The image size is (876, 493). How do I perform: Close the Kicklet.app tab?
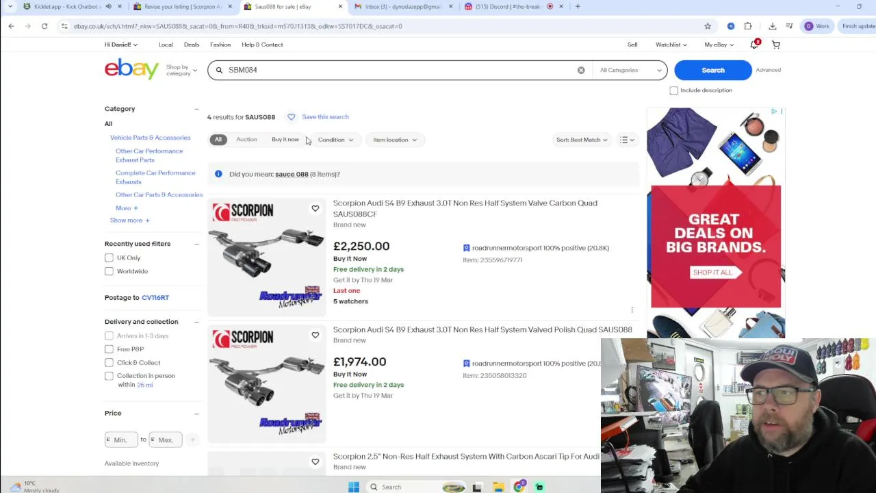tap(120, 6)
